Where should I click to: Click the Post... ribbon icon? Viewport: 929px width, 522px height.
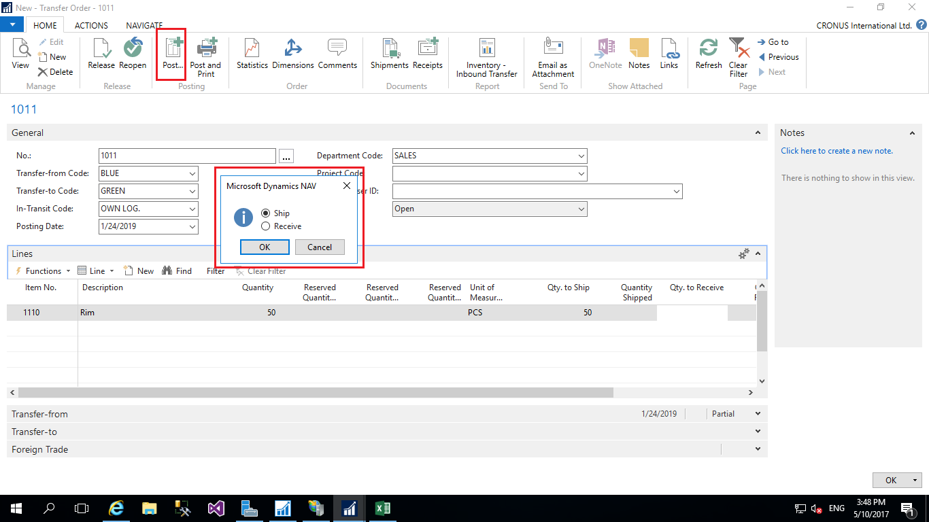pos(173,54)
